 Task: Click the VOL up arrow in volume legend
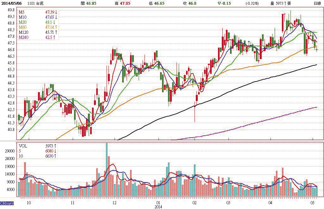(55, 146)
